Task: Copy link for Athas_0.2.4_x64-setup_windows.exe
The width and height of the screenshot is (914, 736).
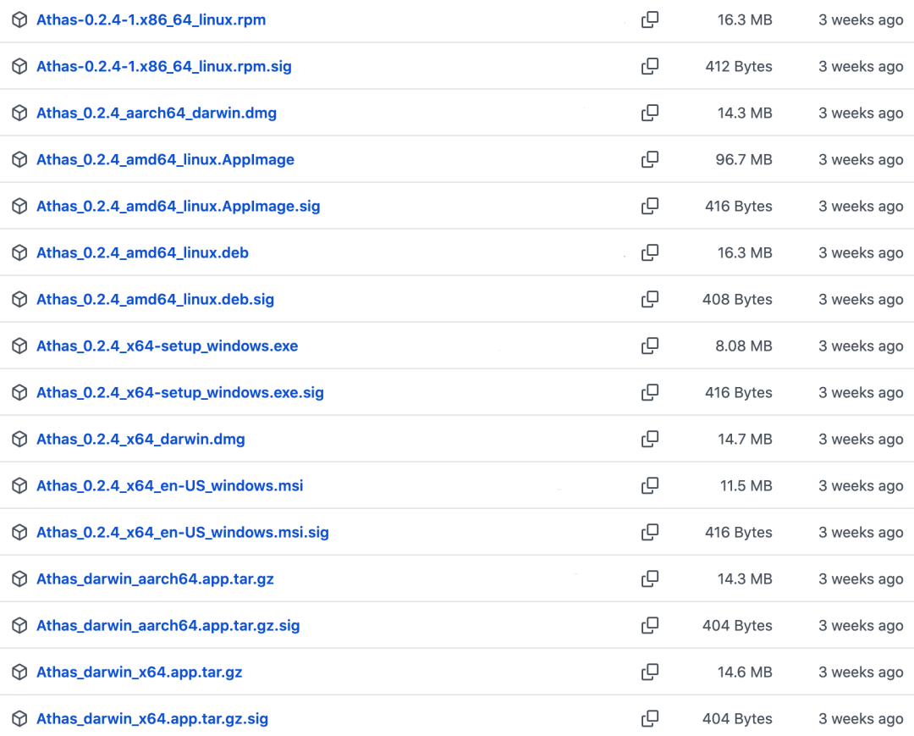Action: pos(650,346)
